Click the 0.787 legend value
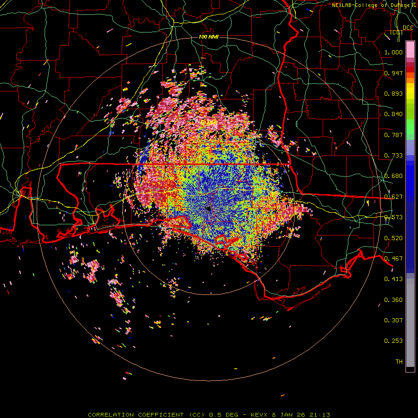The height and width of the screenshot is (418, 418). pos(393,135)
